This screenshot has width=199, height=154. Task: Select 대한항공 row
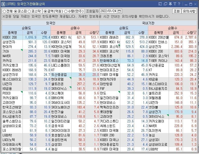click(124, 84)
